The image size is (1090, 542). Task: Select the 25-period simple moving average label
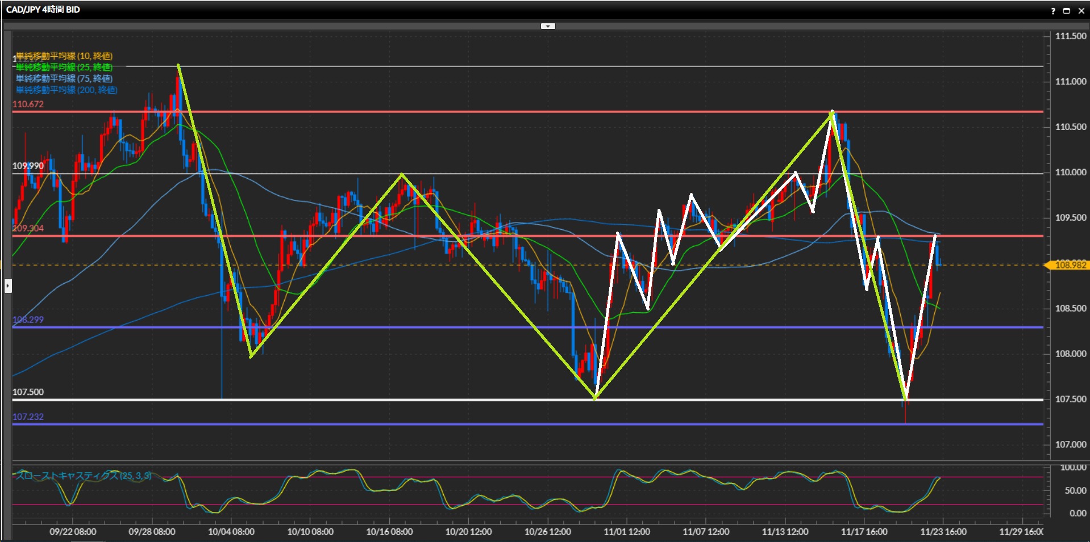point(64,67)
